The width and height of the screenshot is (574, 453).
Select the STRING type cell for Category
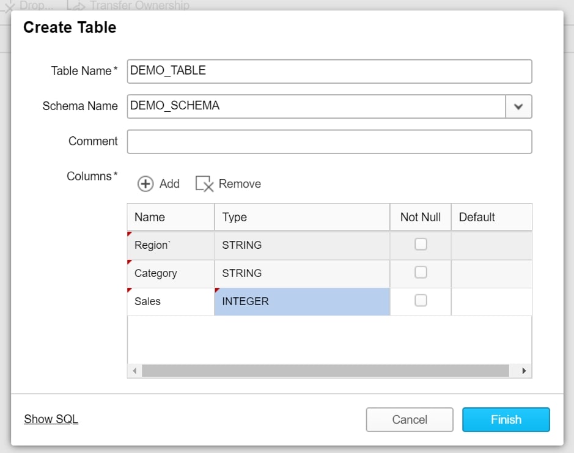point(302,273)
